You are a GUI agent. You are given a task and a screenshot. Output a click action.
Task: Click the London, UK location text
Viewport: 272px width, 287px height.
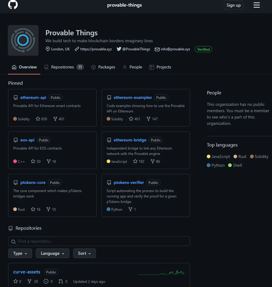(60, 49)
